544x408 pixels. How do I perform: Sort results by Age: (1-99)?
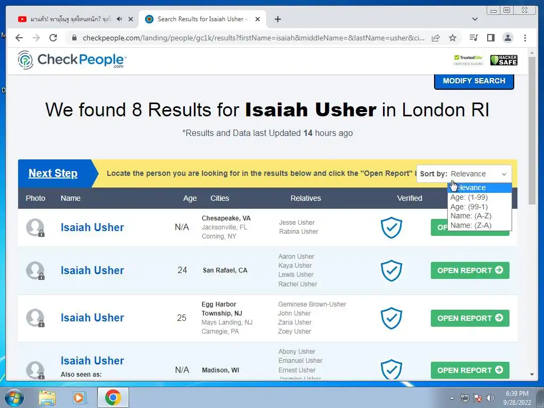[x=480, y=198]
